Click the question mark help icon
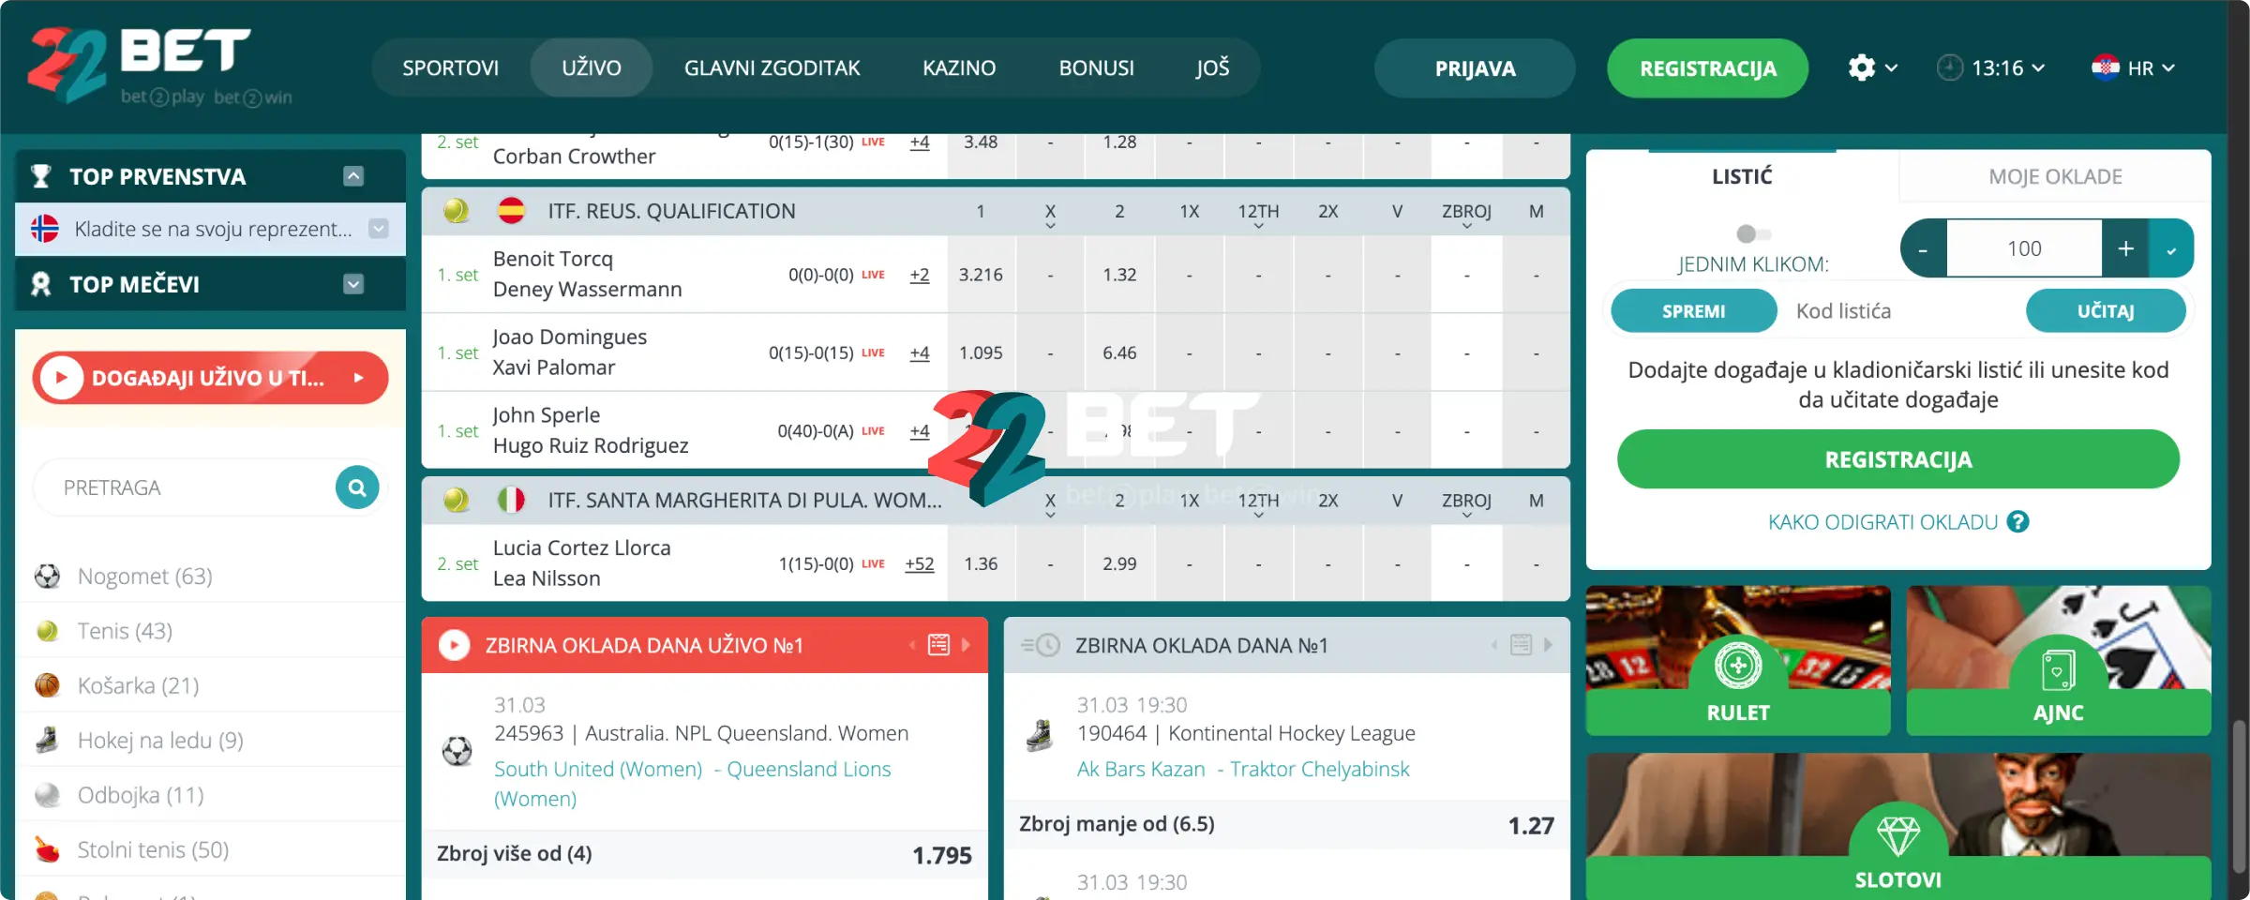The height and width of the screenshot is (900, 2250). (2017, 522)
